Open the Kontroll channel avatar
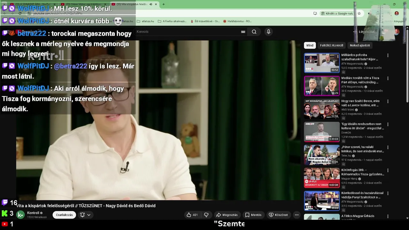Viewport: 409px width, 230px height. [x=20, y=215]
